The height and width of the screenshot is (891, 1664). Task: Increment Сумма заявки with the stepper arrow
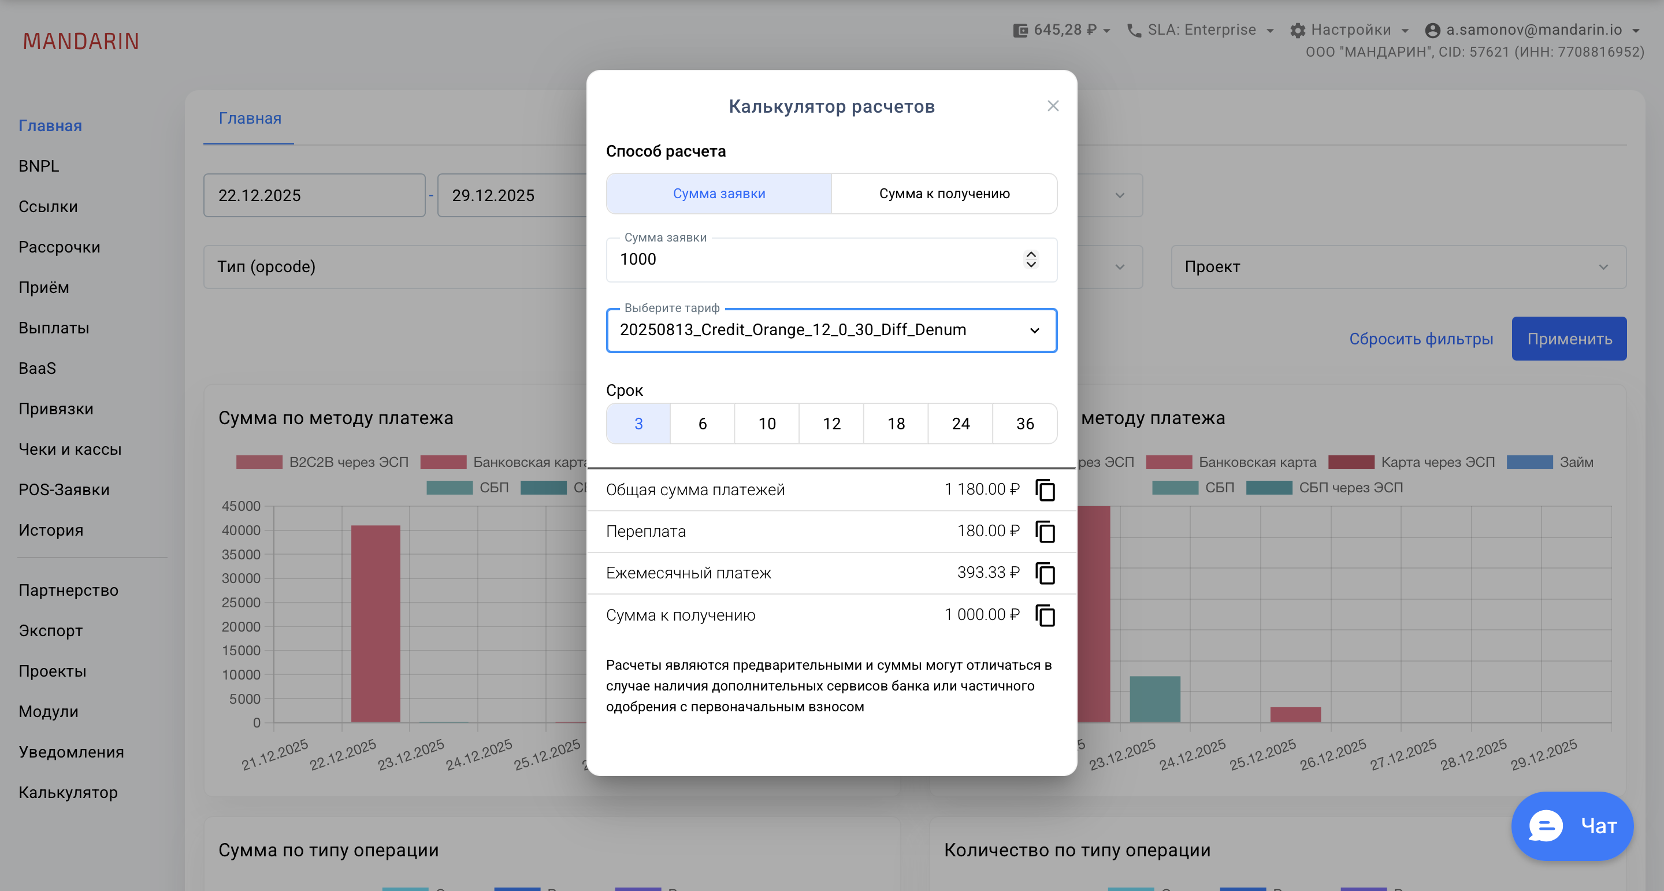(1031, 255)
